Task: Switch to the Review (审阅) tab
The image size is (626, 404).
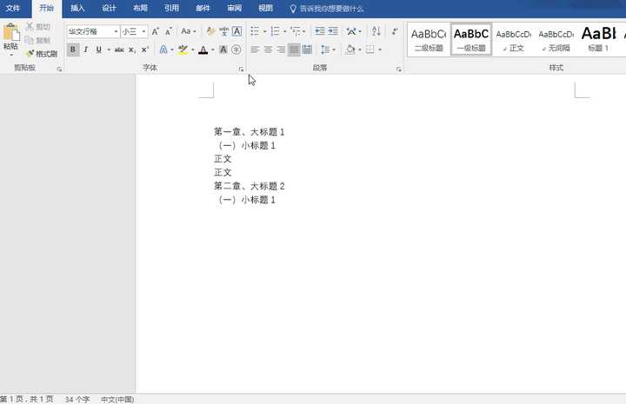Action: [235, 9]
